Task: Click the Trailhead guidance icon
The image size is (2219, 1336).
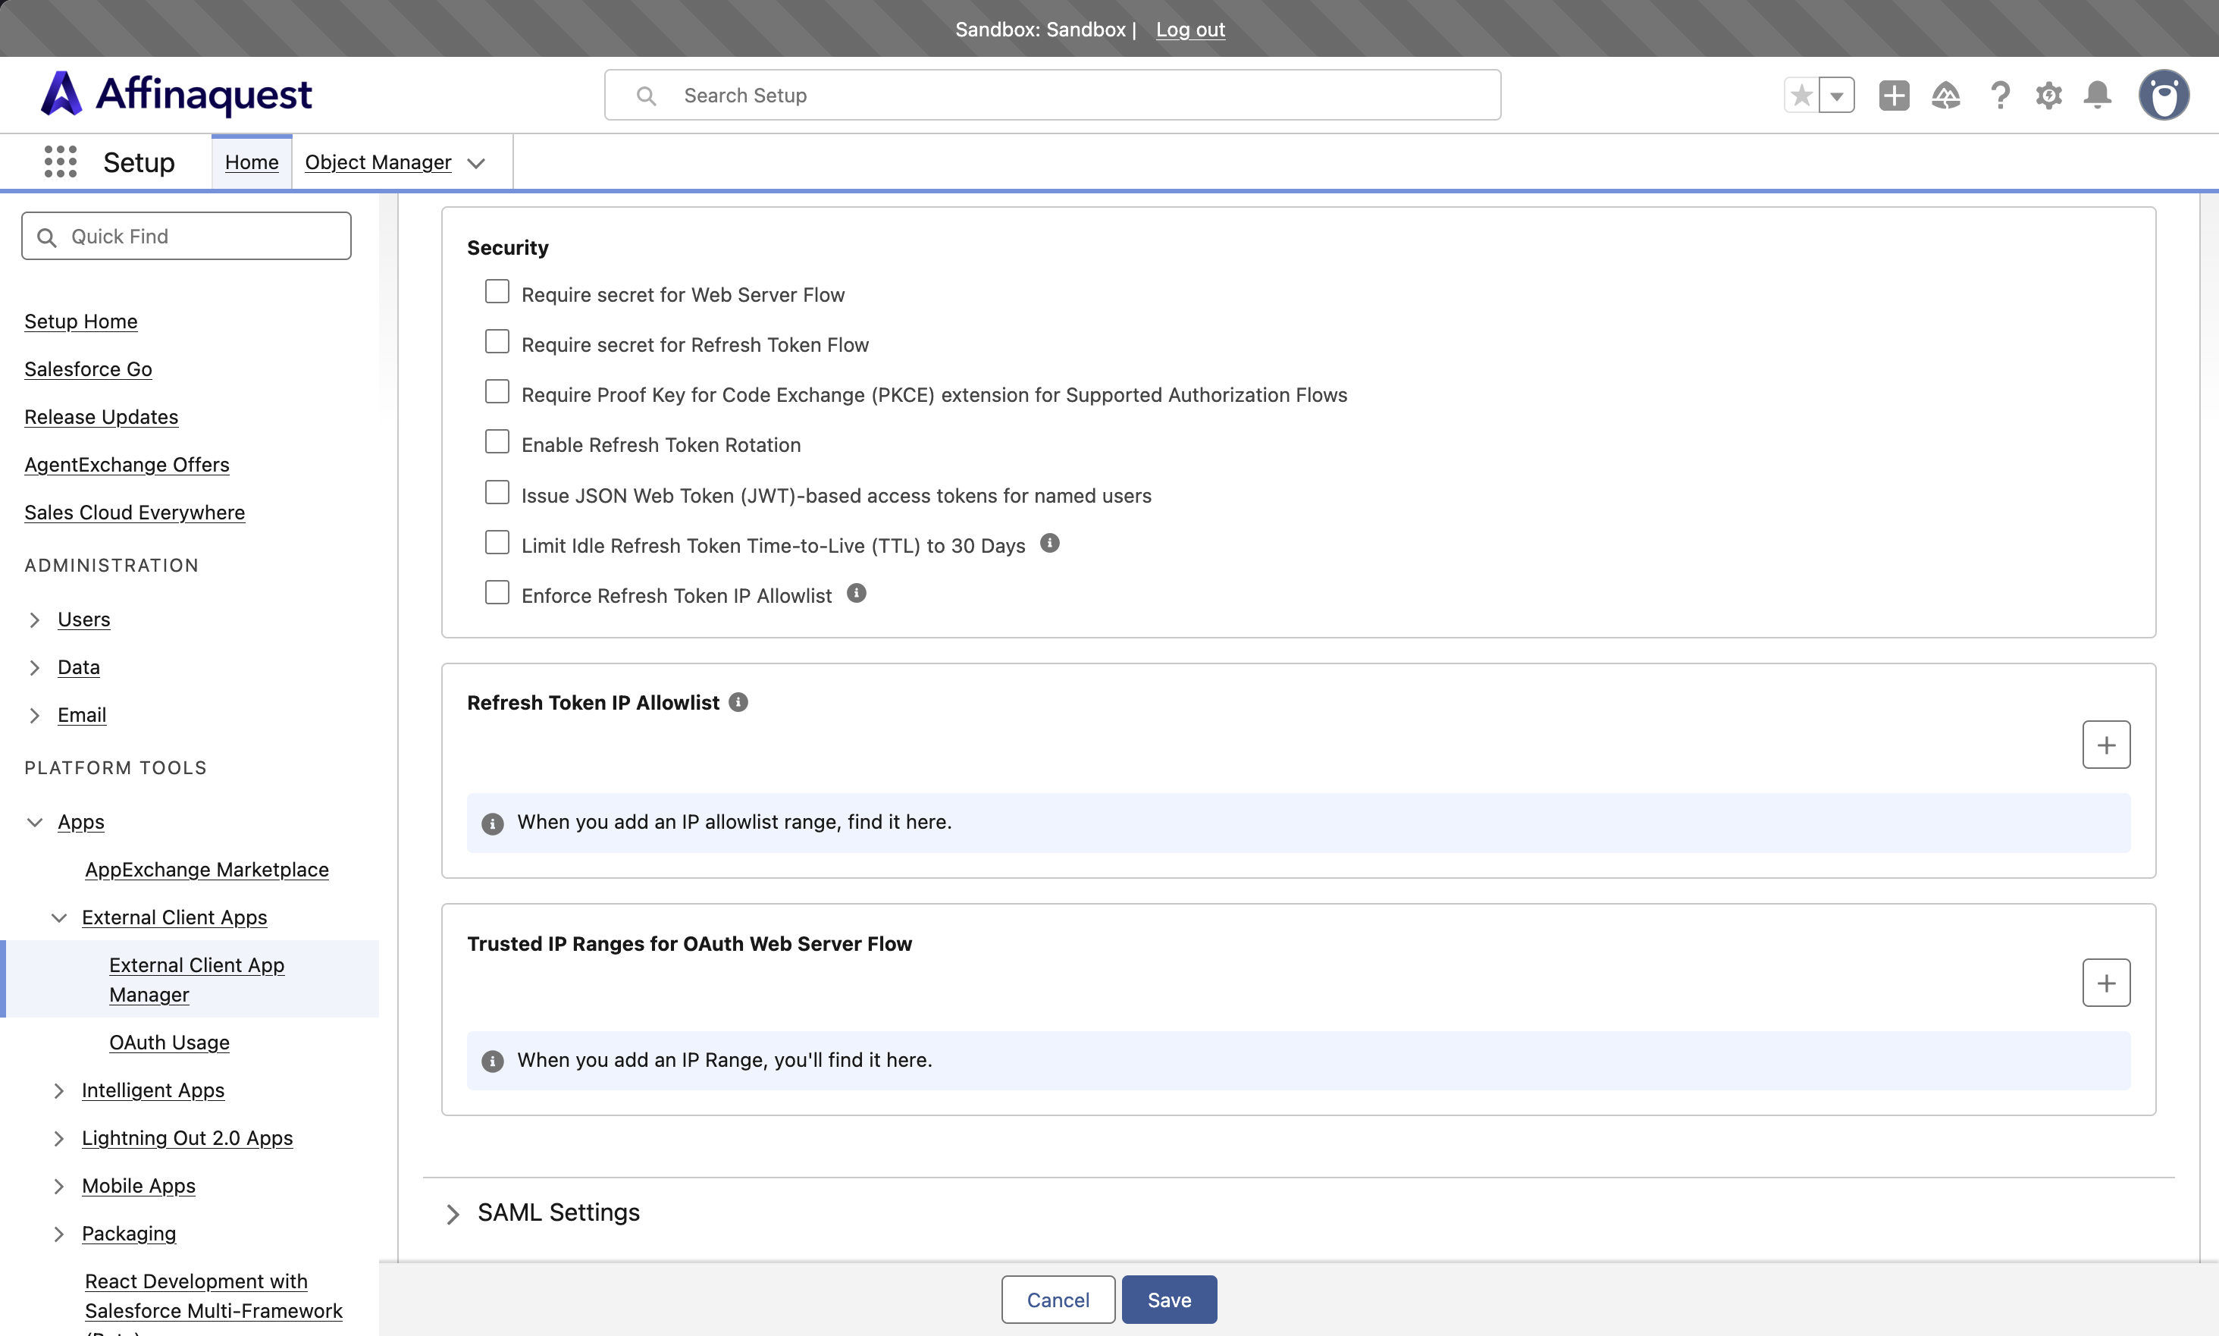Action: (1945, 95)
